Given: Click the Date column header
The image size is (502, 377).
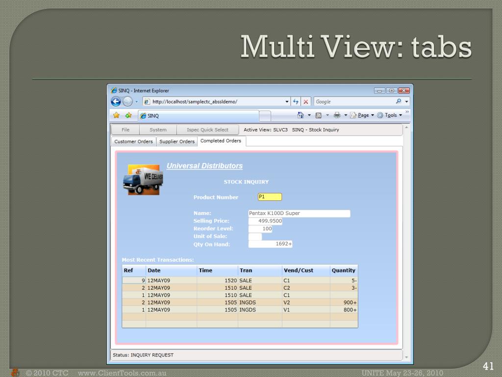Looking at the screenshot, I should [171, 270].
